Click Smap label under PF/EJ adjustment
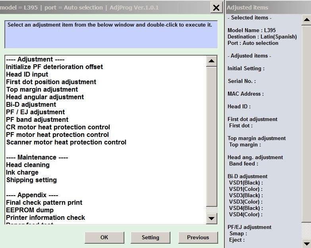 click(x=238, y=233)
